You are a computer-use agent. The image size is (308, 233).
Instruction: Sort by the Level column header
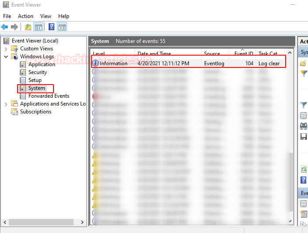click(x=99, y=53)
